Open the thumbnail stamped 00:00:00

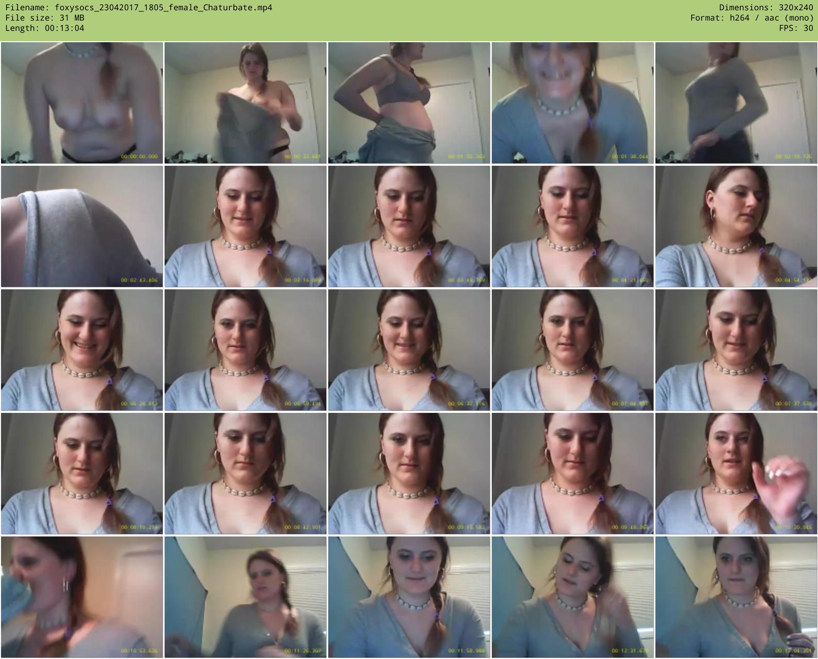click(82, 103)
